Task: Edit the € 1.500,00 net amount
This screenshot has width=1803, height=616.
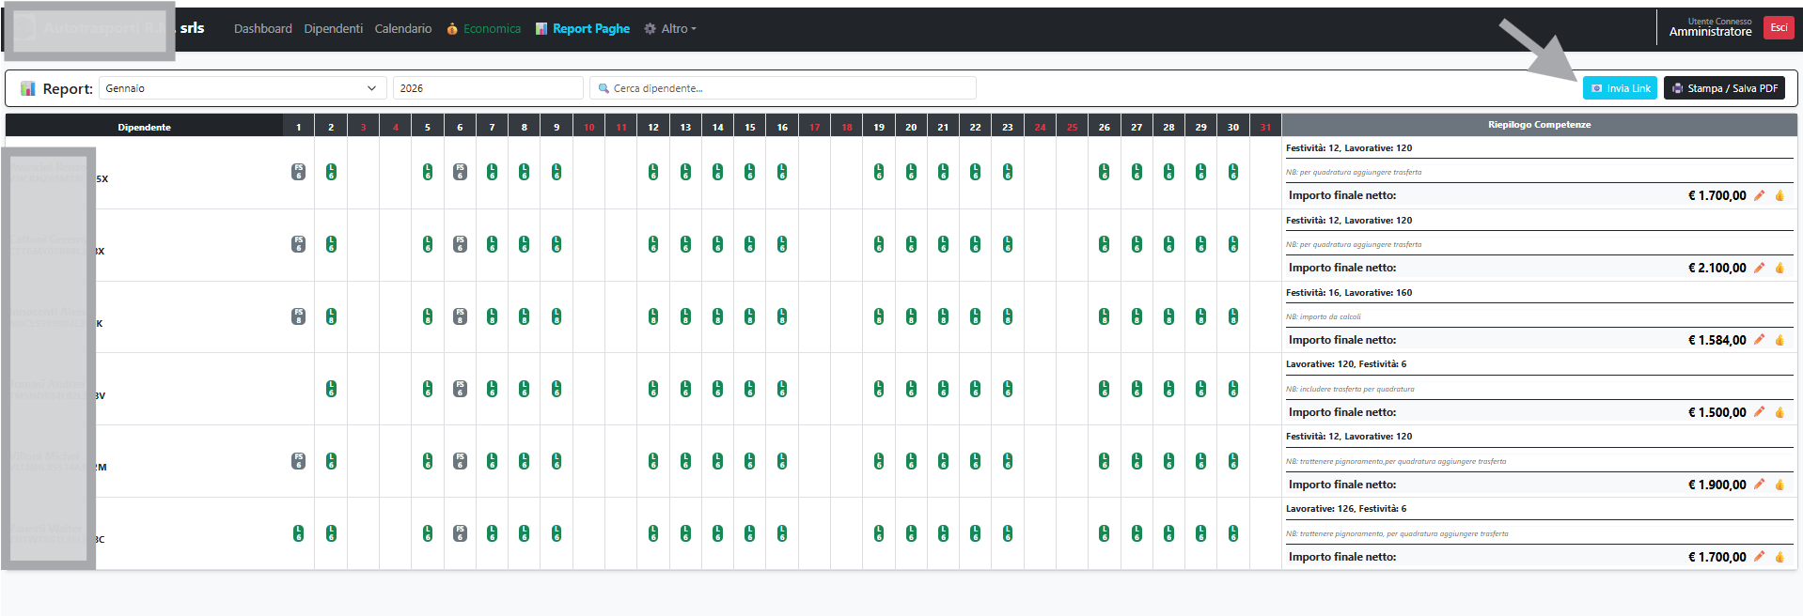Action: click(x=1759, y=412)
